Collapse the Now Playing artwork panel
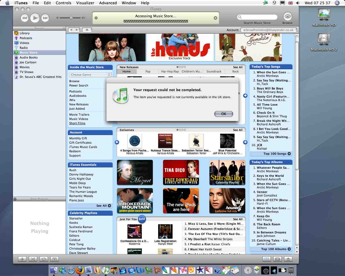 pos(15,199)
